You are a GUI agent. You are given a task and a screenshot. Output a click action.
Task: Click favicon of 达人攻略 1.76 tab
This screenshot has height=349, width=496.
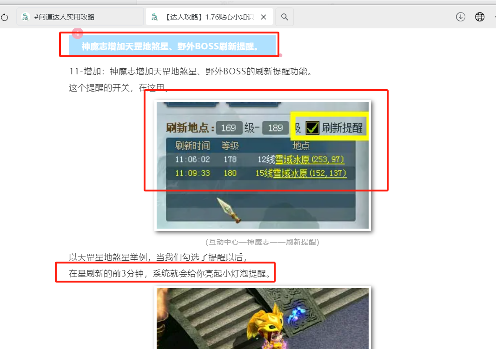click(155, 17)
